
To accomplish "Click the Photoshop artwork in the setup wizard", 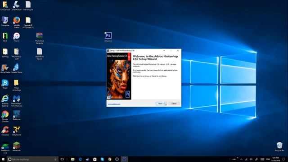I will pos(119,76).
